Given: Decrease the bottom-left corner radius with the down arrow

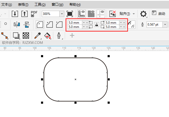Looking at the screenshot, I should [84, 27].
